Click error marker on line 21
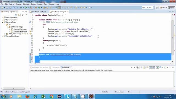This screenshot has width=176, height=99. pyautogui.click(x=30, y=54)
